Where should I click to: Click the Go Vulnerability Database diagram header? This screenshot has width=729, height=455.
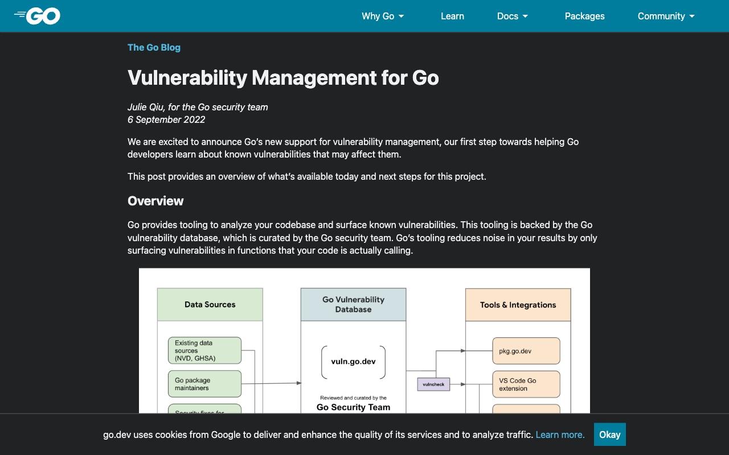[x=353, y=304]
